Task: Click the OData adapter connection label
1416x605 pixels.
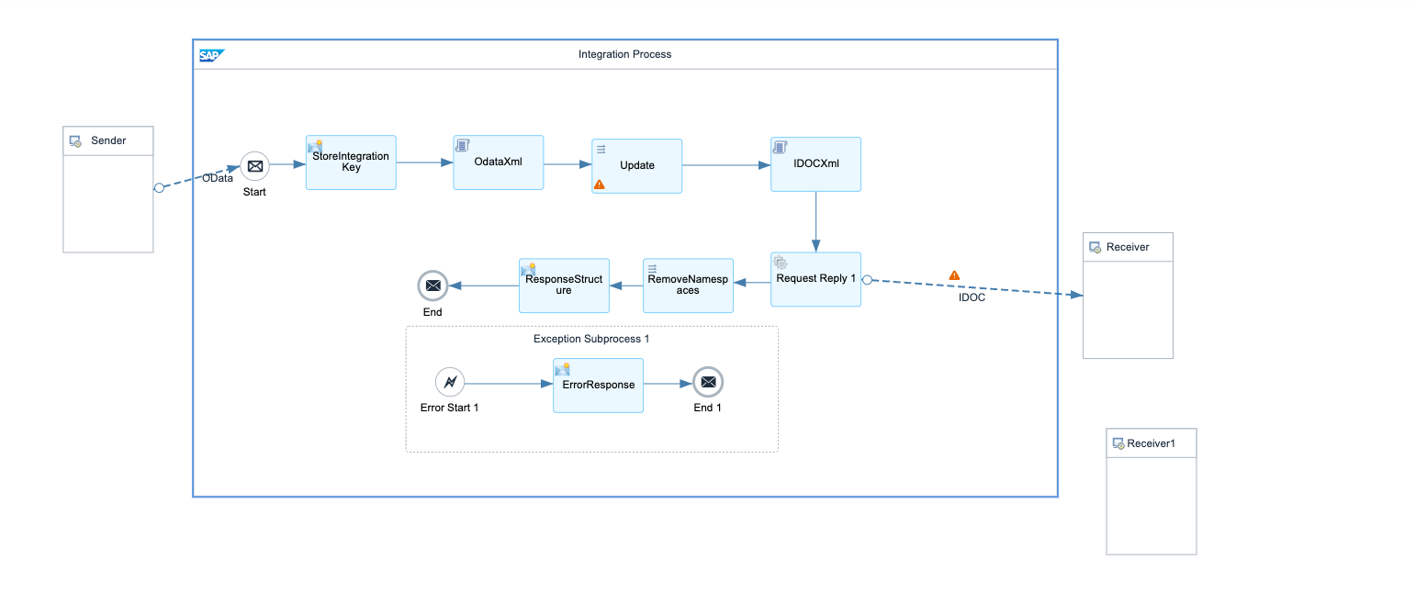Action: tap(217, 179)
